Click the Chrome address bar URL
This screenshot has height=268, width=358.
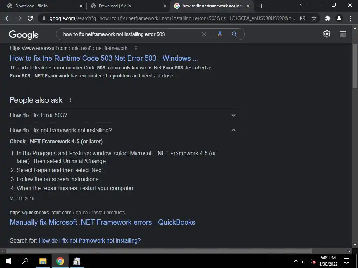click(172, 18)
